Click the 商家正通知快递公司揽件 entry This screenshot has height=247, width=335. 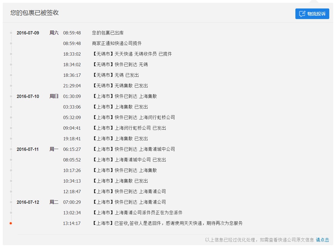pyautogui.click(x=117, y=43)
